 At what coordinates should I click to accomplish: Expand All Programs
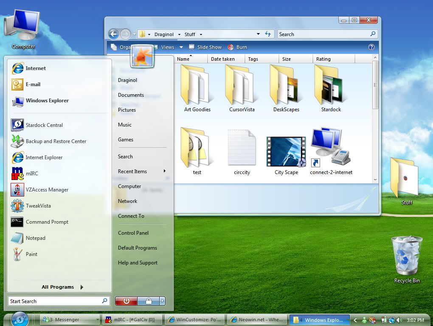pos(62,287)
